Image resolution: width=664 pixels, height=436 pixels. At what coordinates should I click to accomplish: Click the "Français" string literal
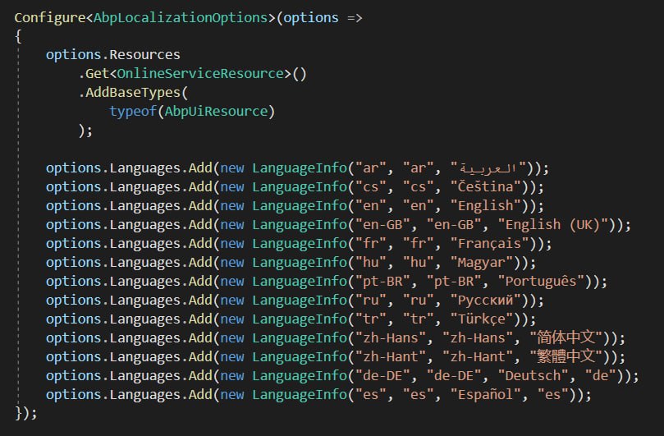click(489, 244)
